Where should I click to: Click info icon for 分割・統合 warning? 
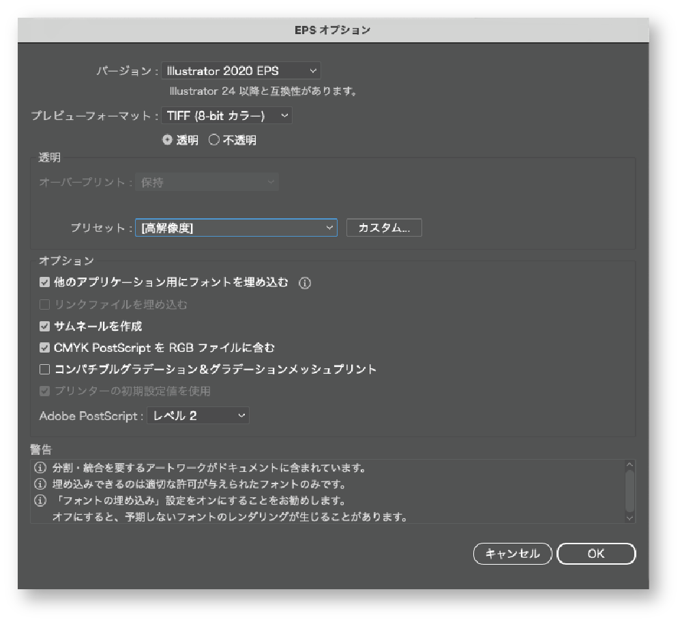[x=40, y=469]
